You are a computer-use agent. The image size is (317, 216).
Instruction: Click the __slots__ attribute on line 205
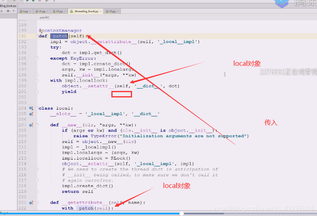coord(63,114)
